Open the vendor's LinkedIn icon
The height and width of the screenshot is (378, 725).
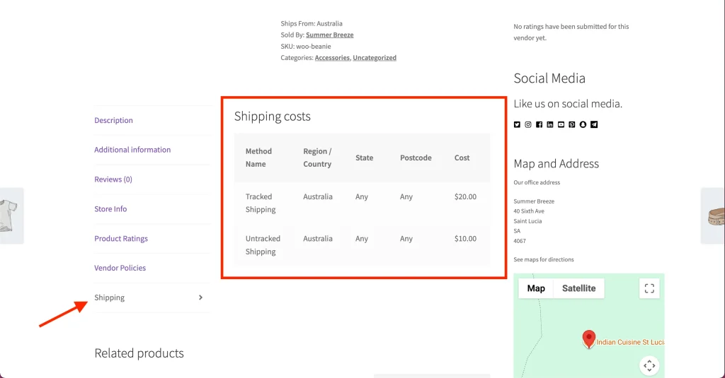(x=549, y=124)
